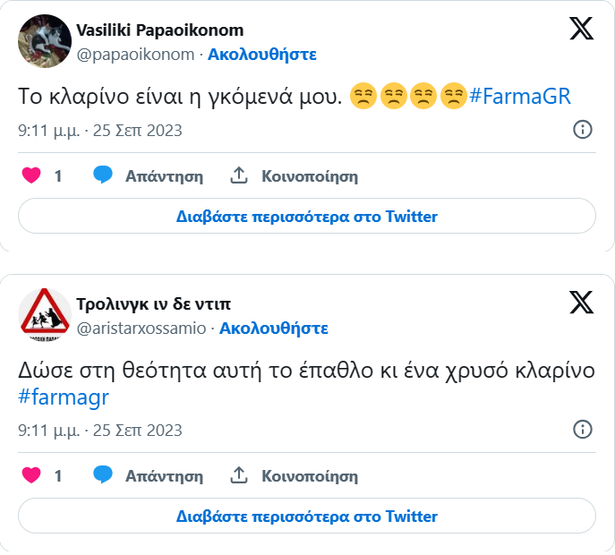Click Διαβάστε περισσότερα στο Twitter under first tweet
The width and height of the screenshot is (615, 555).
tap(307, 217)
